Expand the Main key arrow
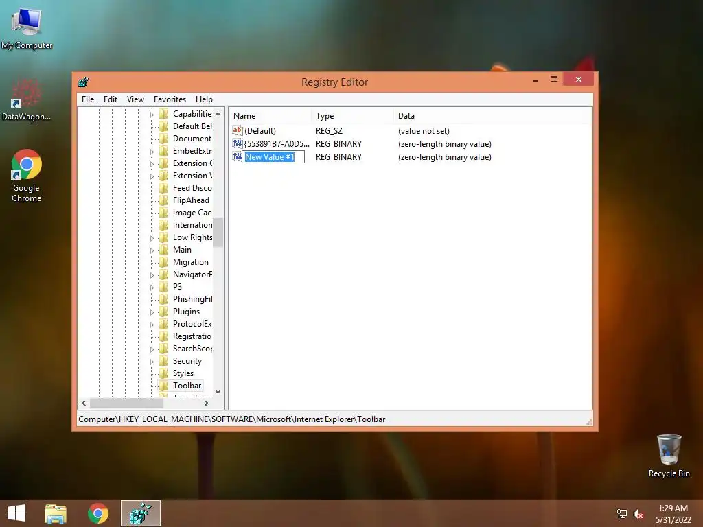Screen dimensions: 703x527 152,250
